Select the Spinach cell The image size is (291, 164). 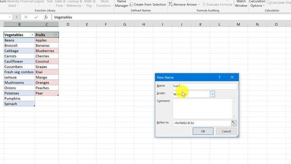(x=19, y=104)
